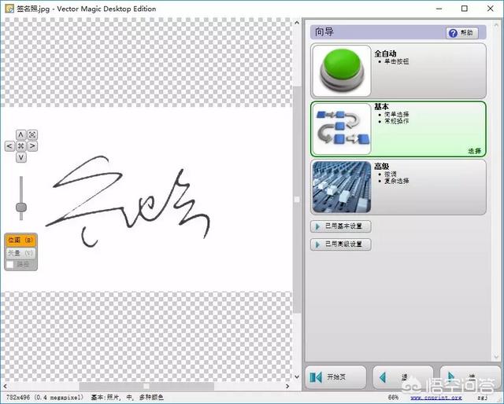Viewport: 504px width, 404px height.
Task: Expand the used advanced settings (已用高级设置)
Action: 341,244
